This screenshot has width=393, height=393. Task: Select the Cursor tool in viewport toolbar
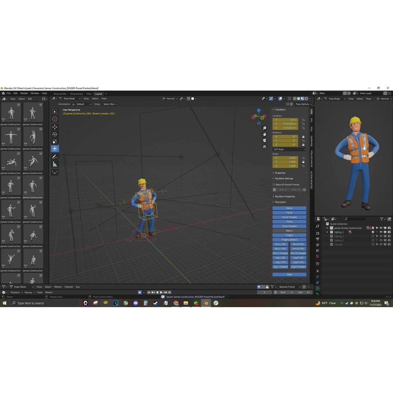coord(55,119)
